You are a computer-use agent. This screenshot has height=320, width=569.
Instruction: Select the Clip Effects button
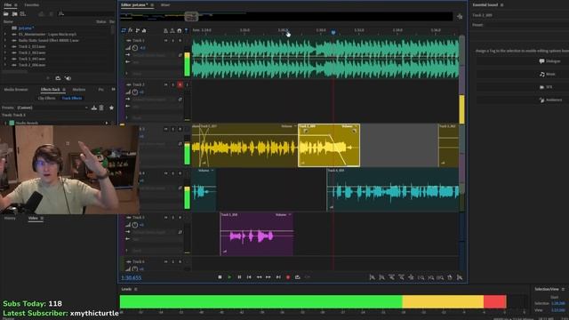point(47,98)
